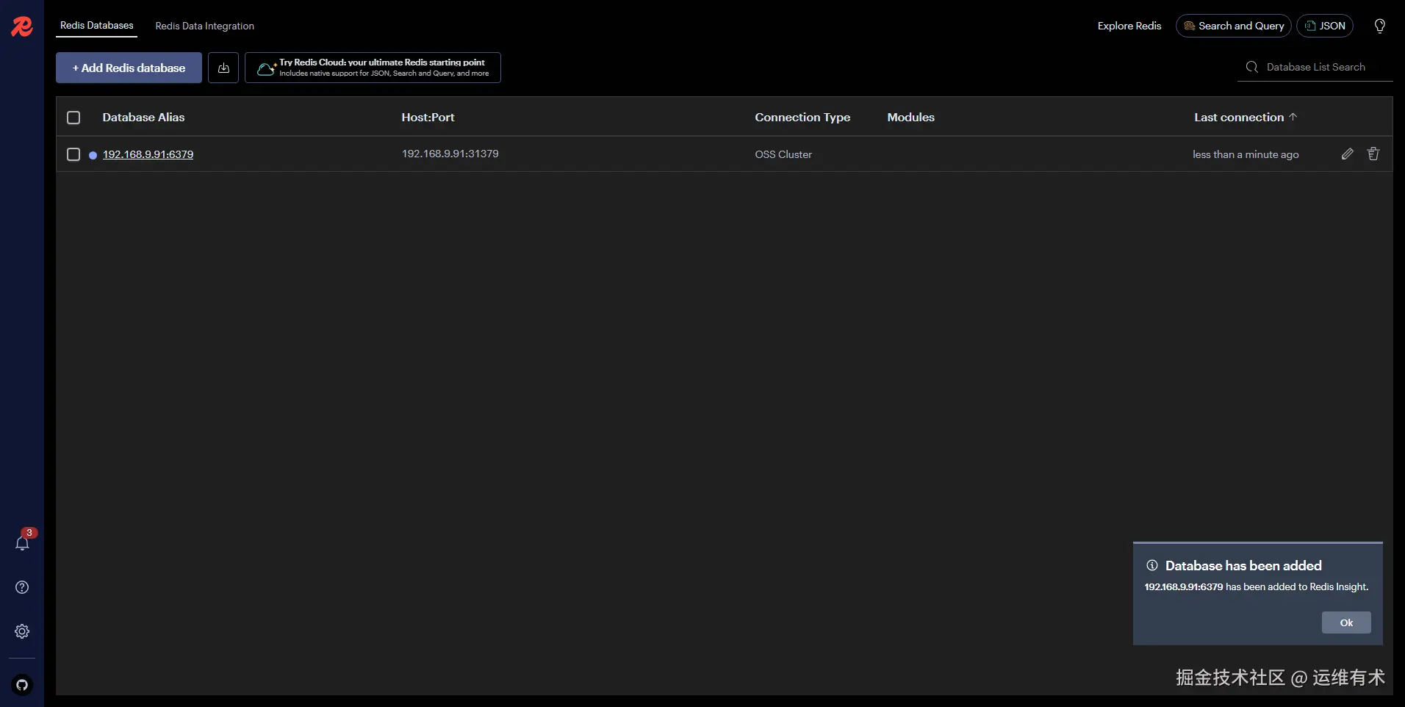Select the Redis Databases tab
Viewport: 1405px width, 707px height.
click(96, 25)
